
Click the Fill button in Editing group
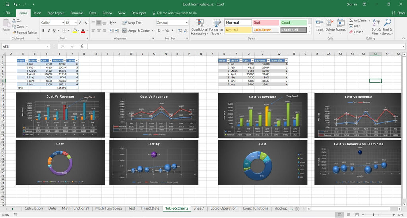(355, 26)
